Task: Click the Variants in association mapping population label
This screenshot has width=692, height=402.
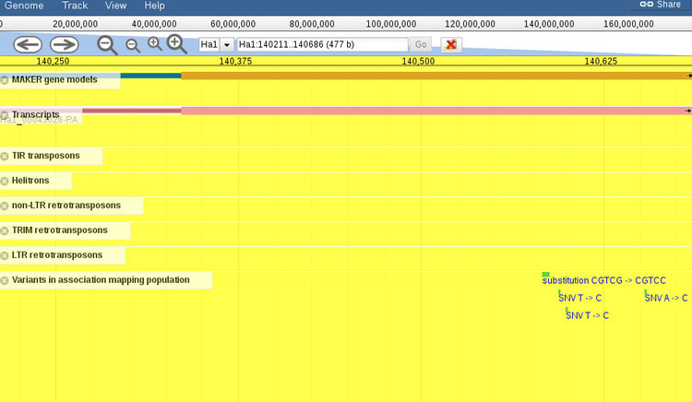Action: (x=101, y=280)
